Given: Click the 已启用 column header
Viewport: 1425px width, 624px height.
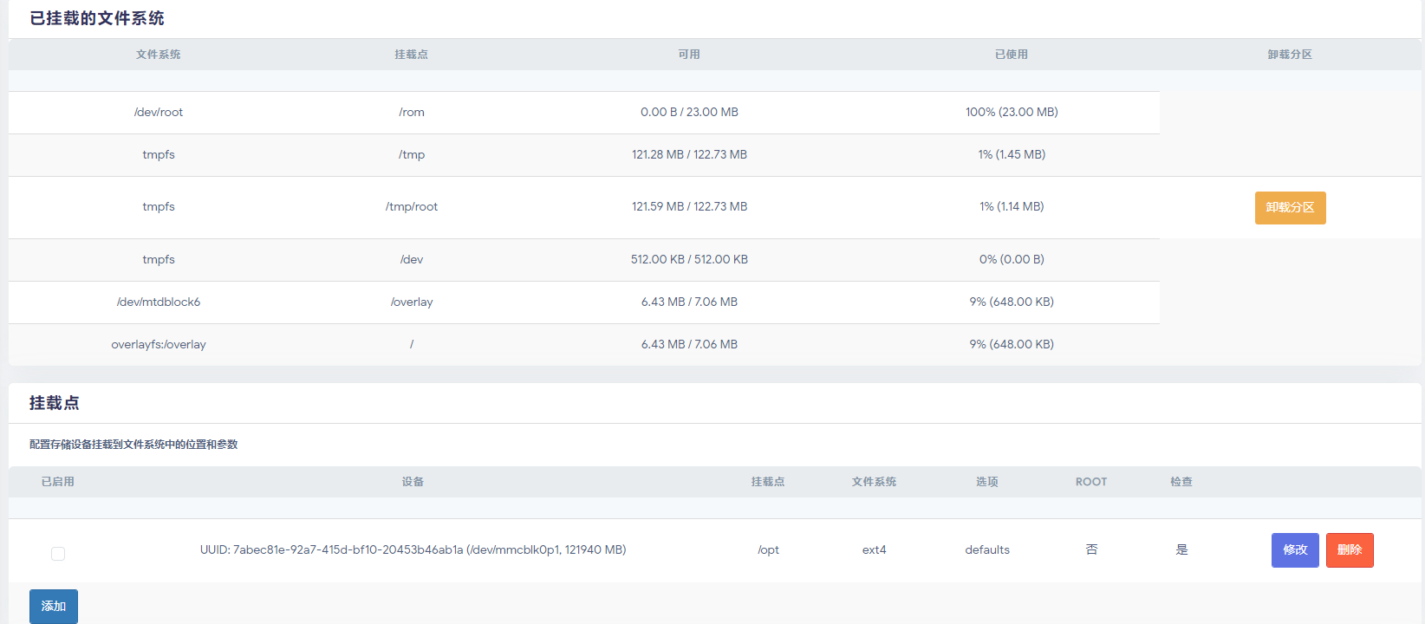Looking at the screenshot, I should [x=58, y=482].
